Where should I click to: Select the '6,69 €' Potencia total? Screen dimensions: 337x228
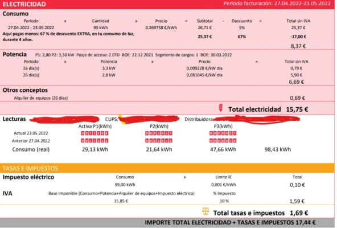pos(297,82)
